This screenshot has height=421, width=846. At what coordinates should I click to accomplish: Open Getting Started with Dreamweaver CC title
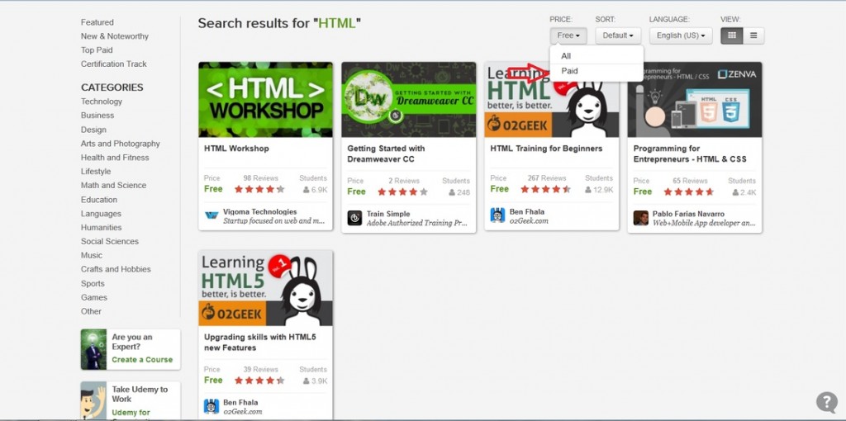387,154
